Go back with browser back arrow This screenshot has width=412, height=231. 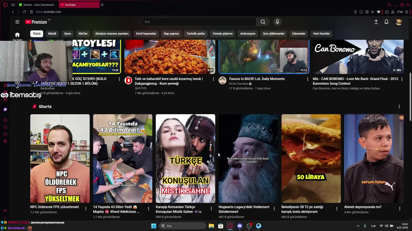13,12
